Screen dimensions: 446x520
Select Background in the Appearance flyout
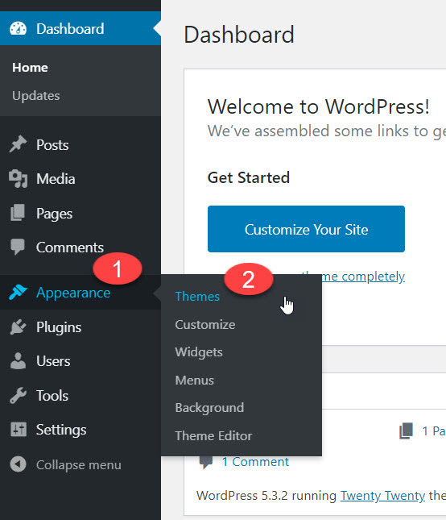click(x=209, y=408)
